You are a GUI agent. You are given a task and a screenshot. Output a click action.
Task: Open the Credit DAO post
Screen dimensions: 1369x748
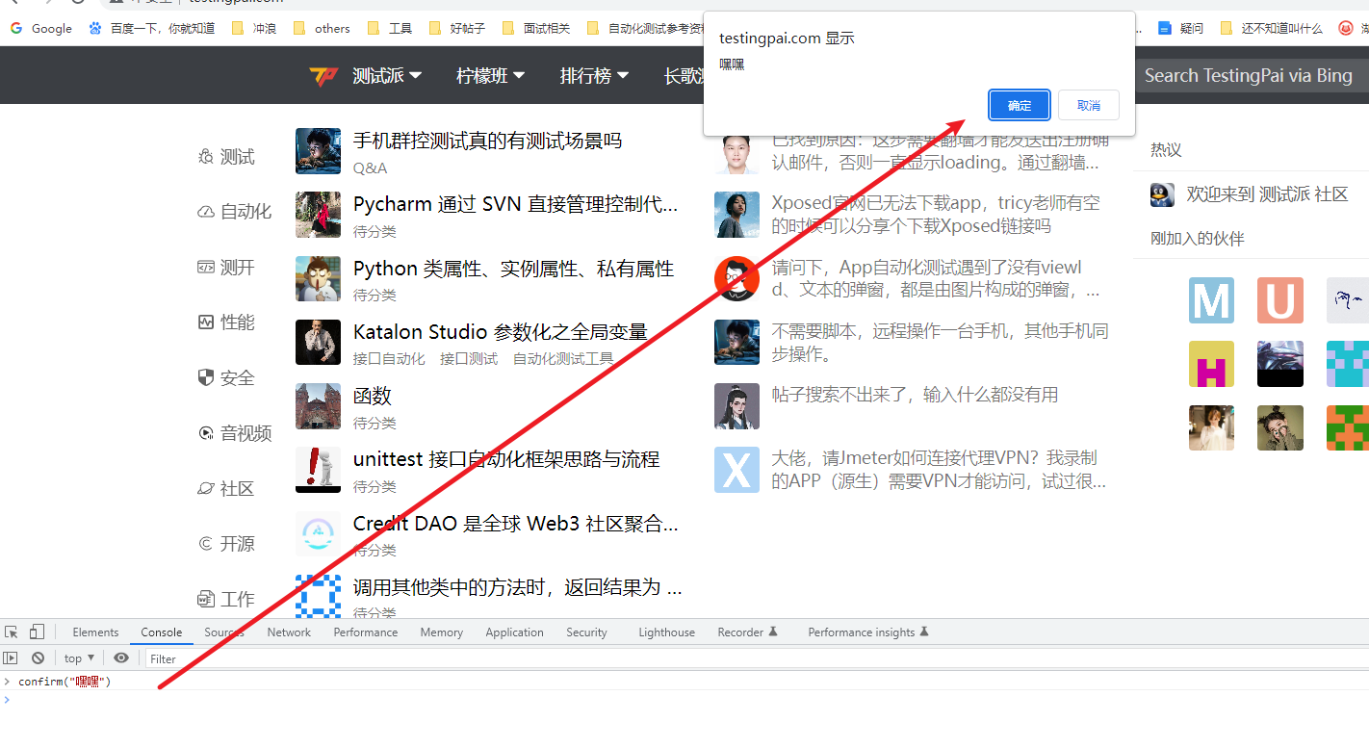pos(516,524)
